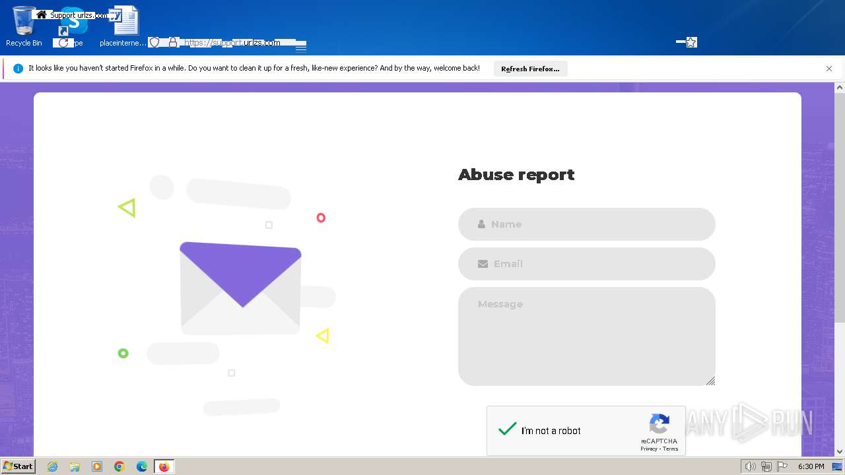Click the Show Desktop tray button

pos(837,466)
